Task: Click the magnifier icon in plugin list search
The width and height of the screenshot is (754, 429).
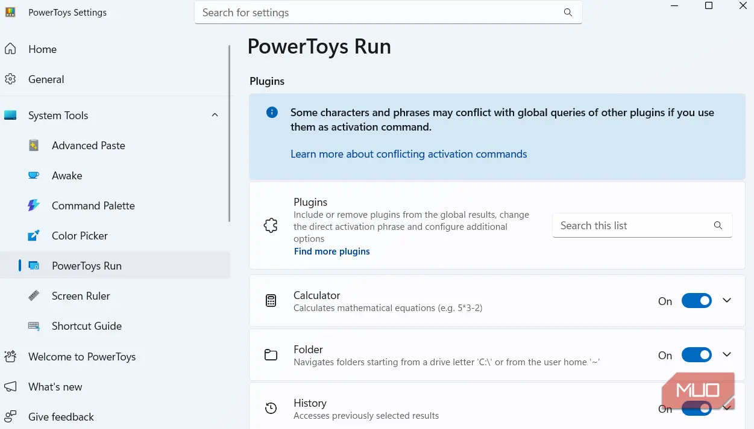Action: (x=718, y=226)
